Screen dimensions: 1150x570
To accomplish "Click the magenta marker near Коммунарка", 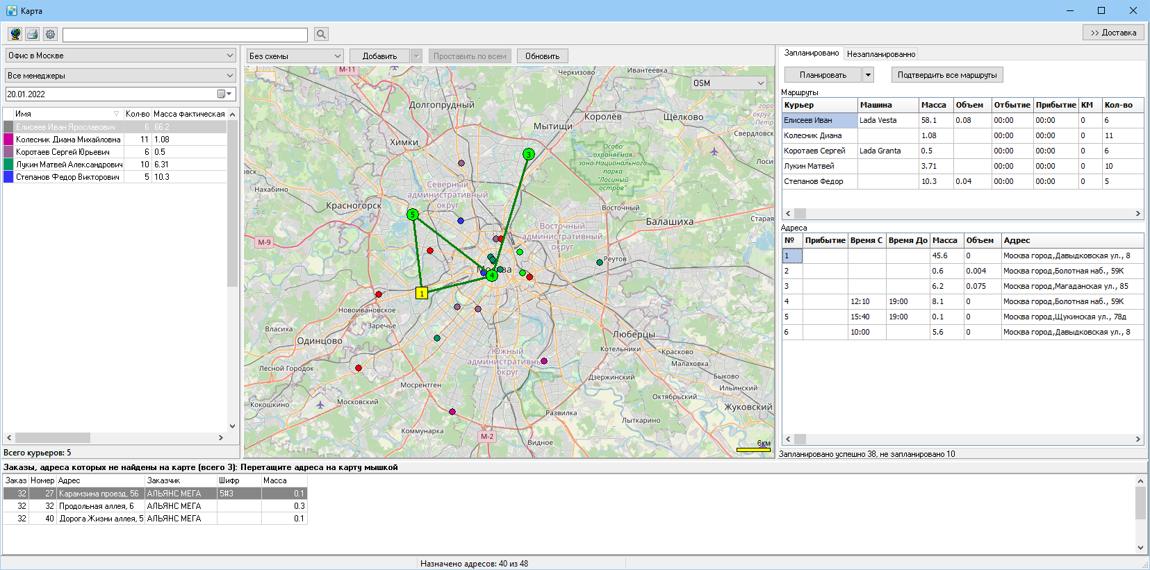I will pos(452,412).
